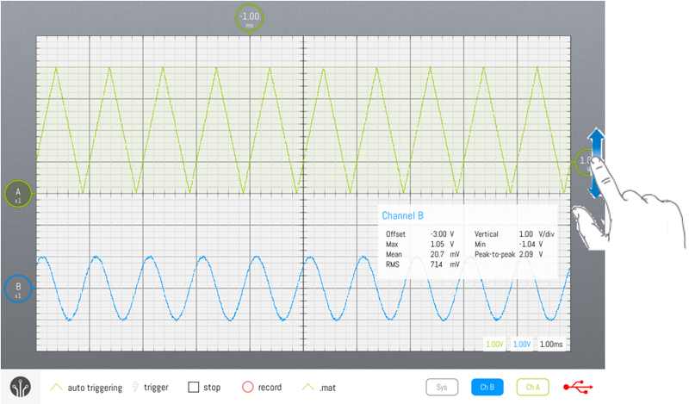Click the .mat export waveform icon
The image size is (689, 404).
[306, 388]
